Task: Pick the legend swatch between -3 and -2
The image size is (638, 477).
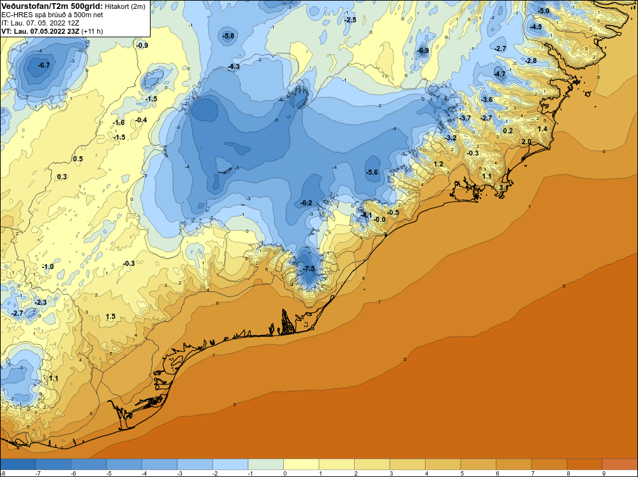Action: 195,464
